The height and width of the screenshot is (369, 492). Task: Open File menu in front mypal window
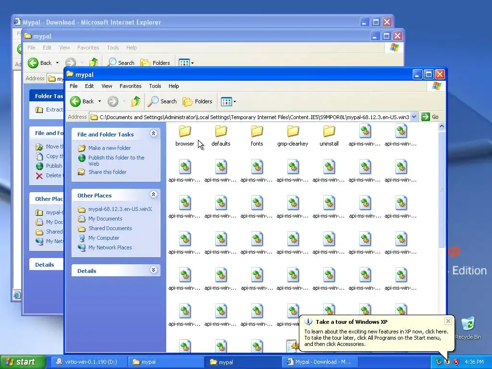tap(74, 86)
